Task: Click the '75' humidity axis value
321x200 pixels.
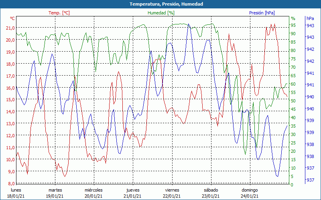Action: tap(293, 59)
